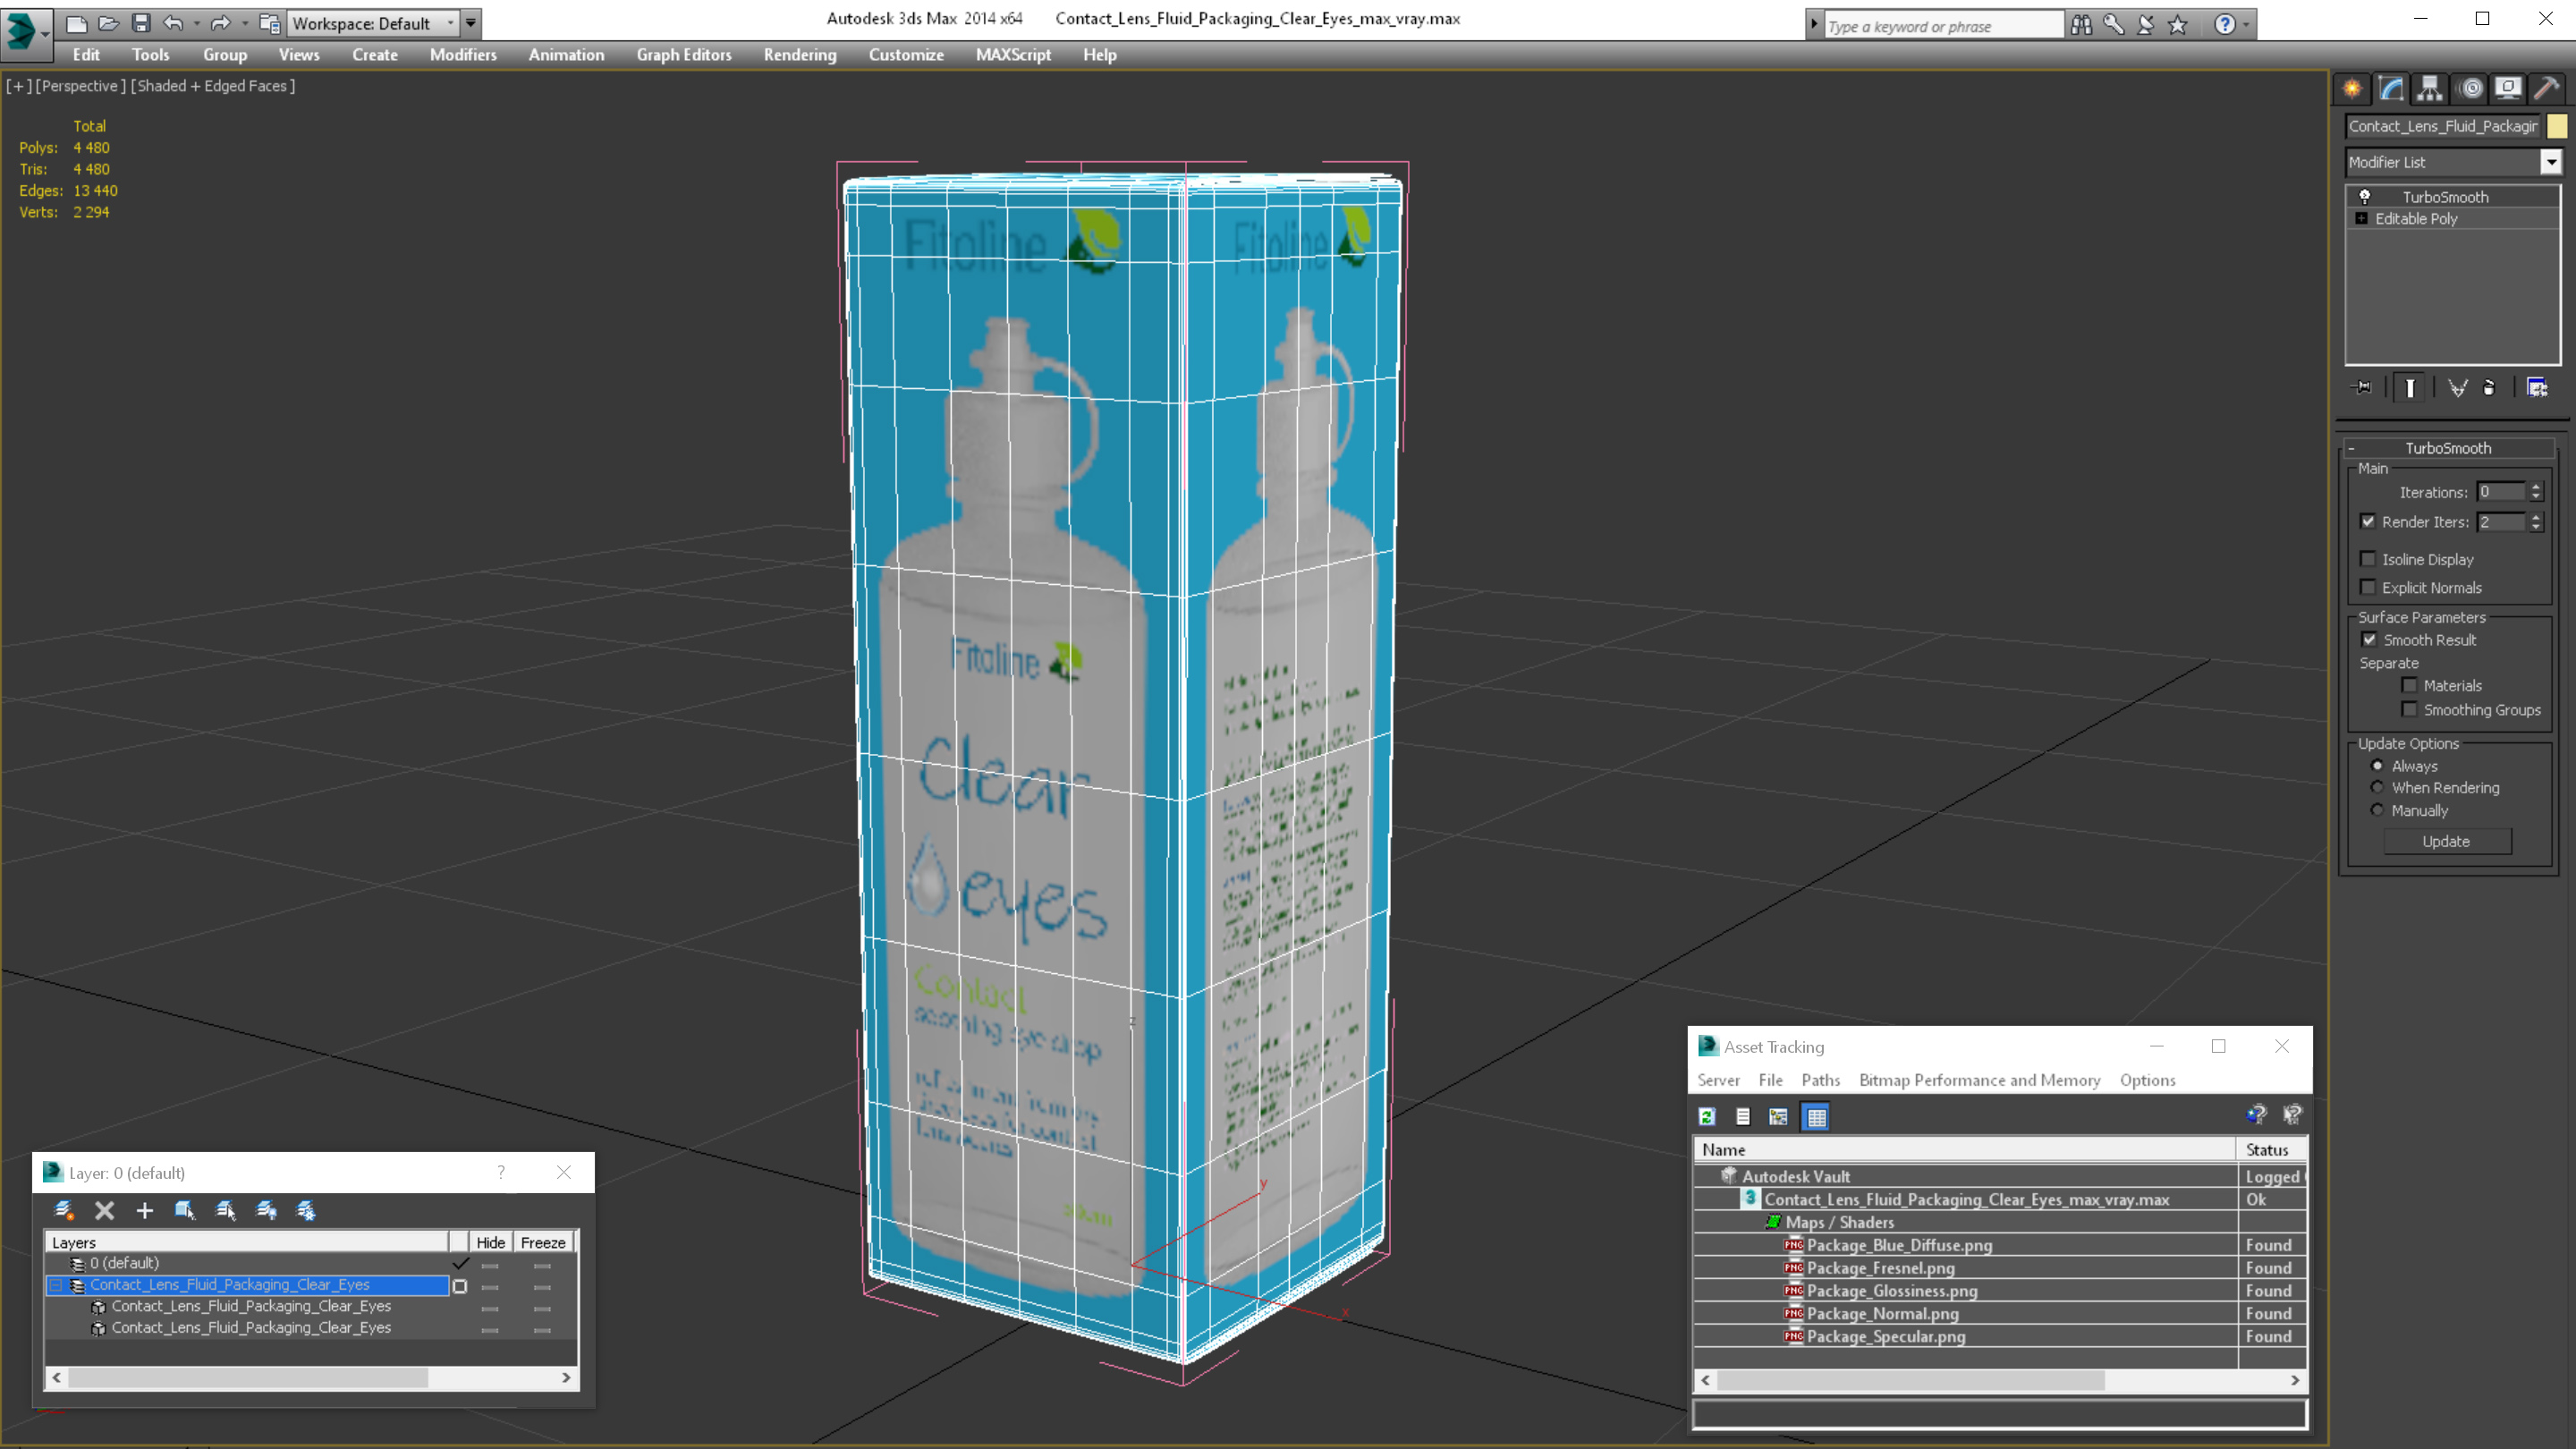The height and width of the screenshot is (1449, 2576).
Task: Toggle the Smooth Result checkbox
Action: [2369, 640]
